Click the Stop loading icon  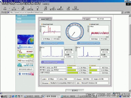tap(23, 8)
